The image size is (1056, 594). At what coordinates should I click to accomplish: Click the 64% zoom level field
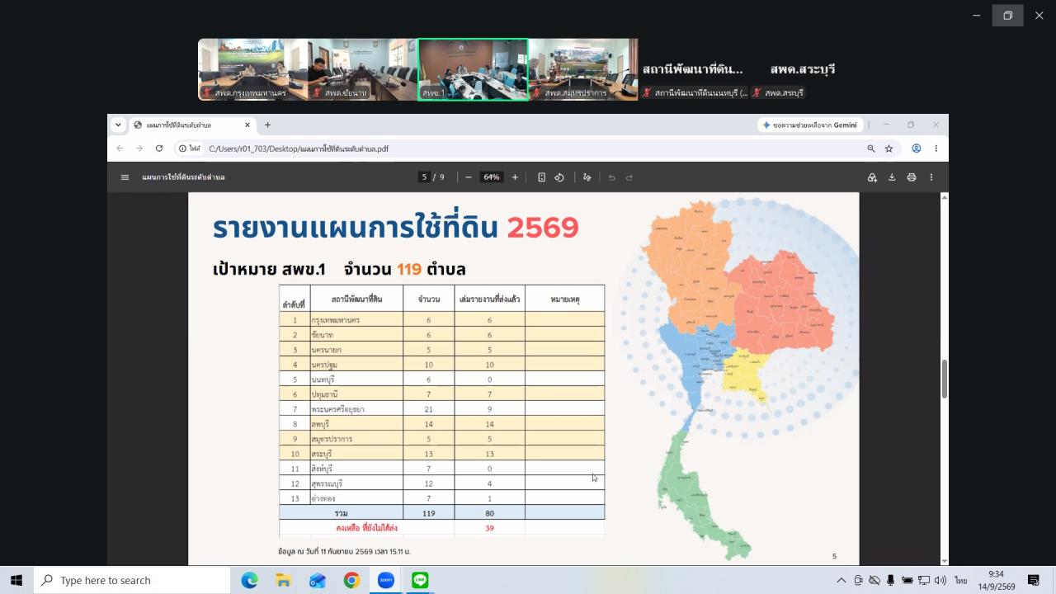[492, 177]
